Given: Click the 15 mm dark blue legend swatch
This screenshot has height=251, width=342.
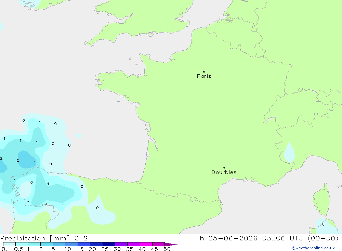Looking at the screenshot, I should [x=84, y=244].
